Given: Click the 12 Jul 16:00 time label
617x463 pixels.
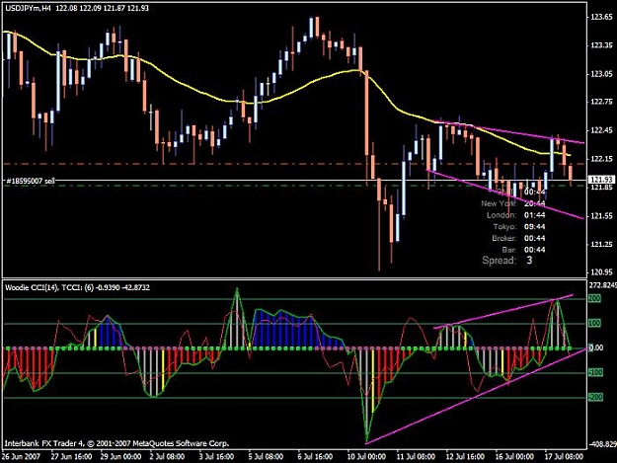Looking at the screenshot, I should coord(465,457).
